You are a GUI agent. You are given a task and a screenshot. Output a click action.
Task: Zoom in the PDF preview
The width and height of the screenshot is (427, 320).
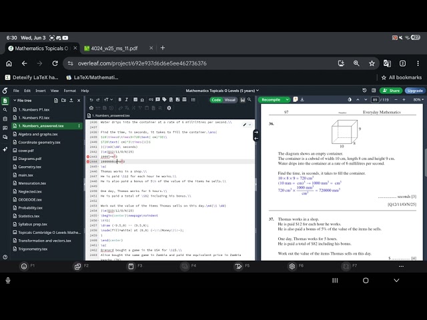404,100
